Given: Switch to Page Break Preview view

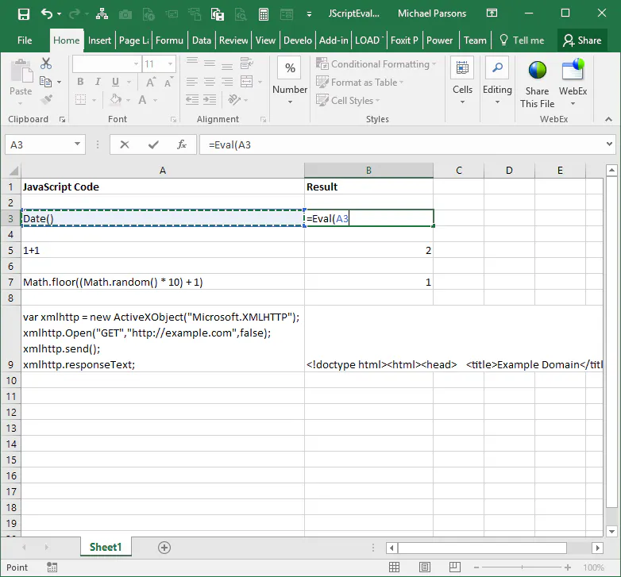Looking at the screenshot, I should click(x=457, y=567).
